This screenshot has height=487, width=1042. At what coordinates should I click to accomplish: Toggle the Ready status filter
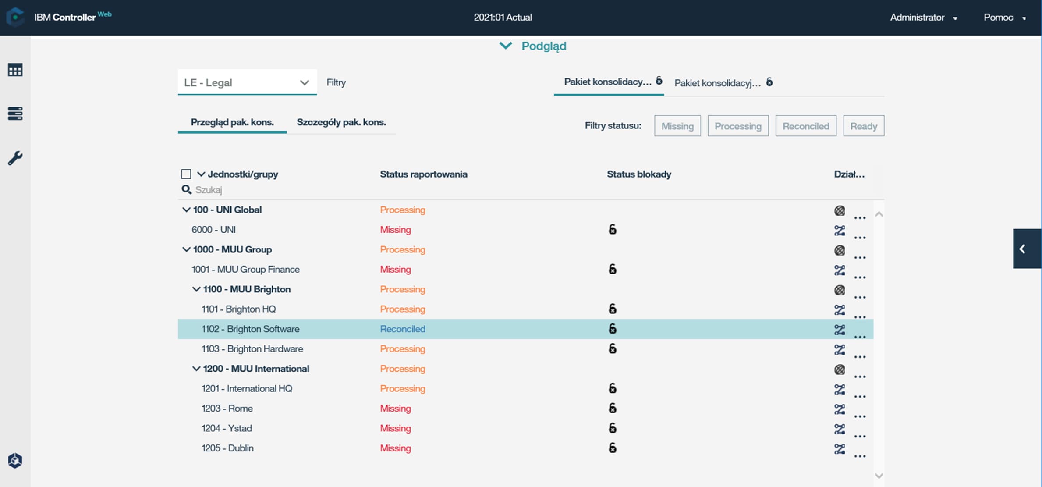863,126
